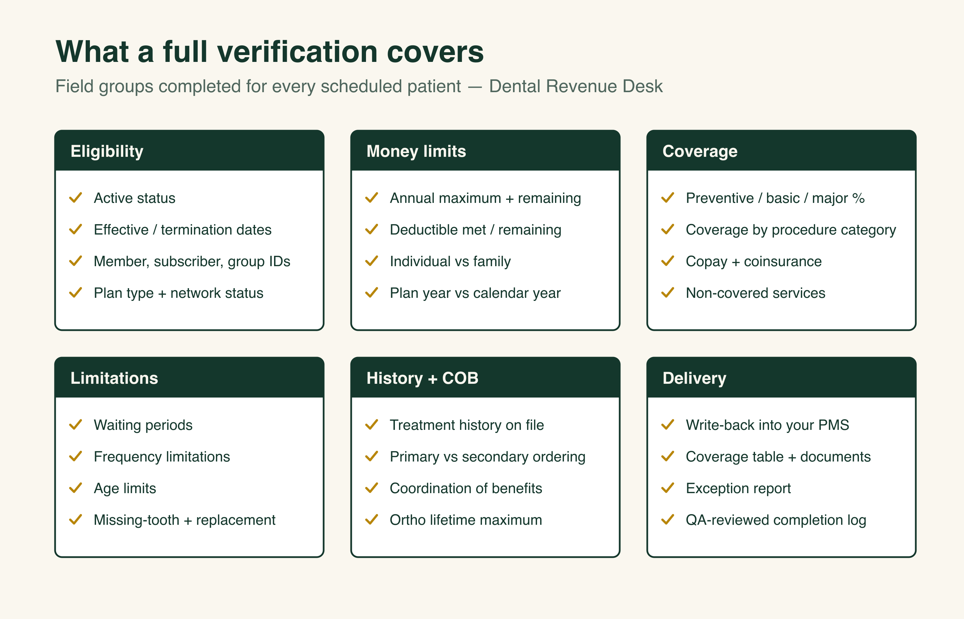Click the text Active status

tap(135, 198)
